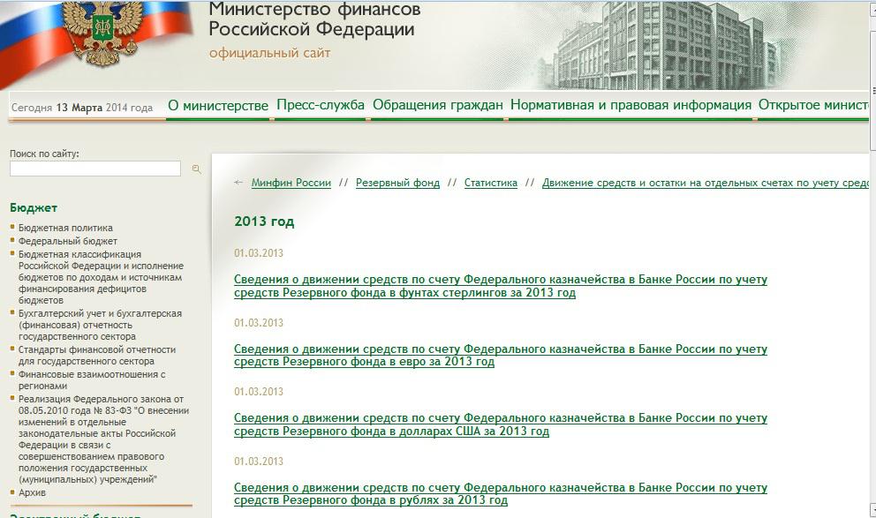Open Федеральный бюджет sidebar link
This screenshot has height=518, width=876.
[68, 241]
